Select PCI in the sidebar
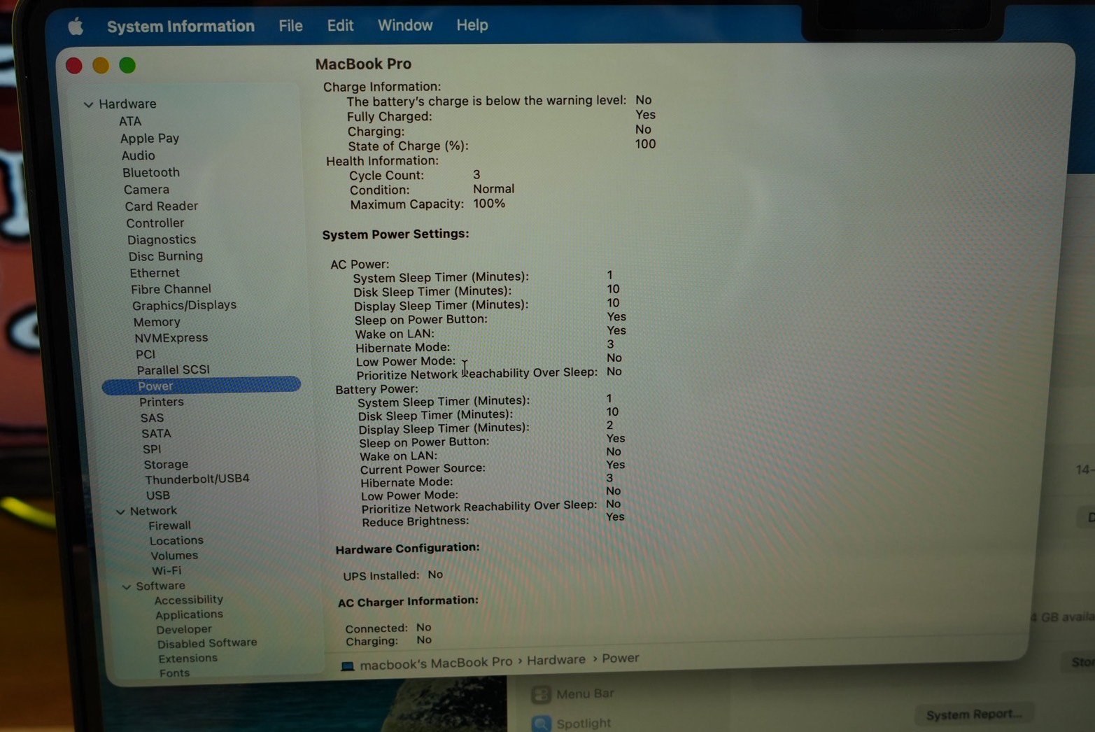The height and width of the screenshot is (732, 1095). [x=146, y=354]
